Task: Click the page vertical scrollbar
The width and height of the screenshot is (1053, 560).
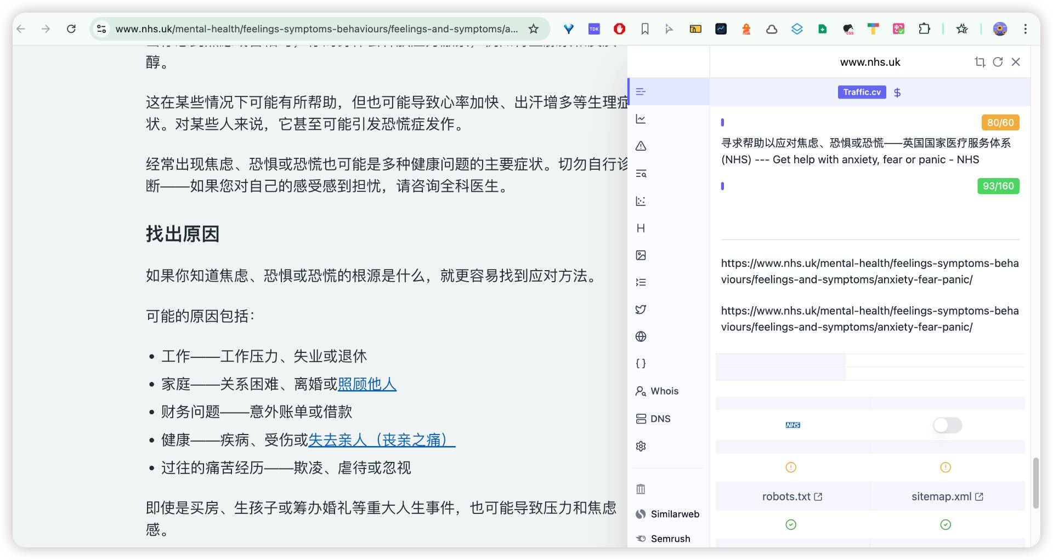Action: point(1036,482)
